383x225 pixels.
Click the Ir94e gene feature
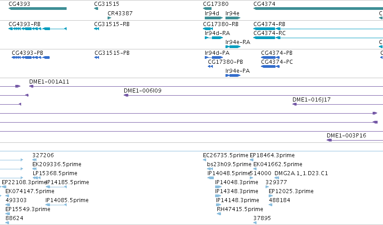[x=233, y=18]
